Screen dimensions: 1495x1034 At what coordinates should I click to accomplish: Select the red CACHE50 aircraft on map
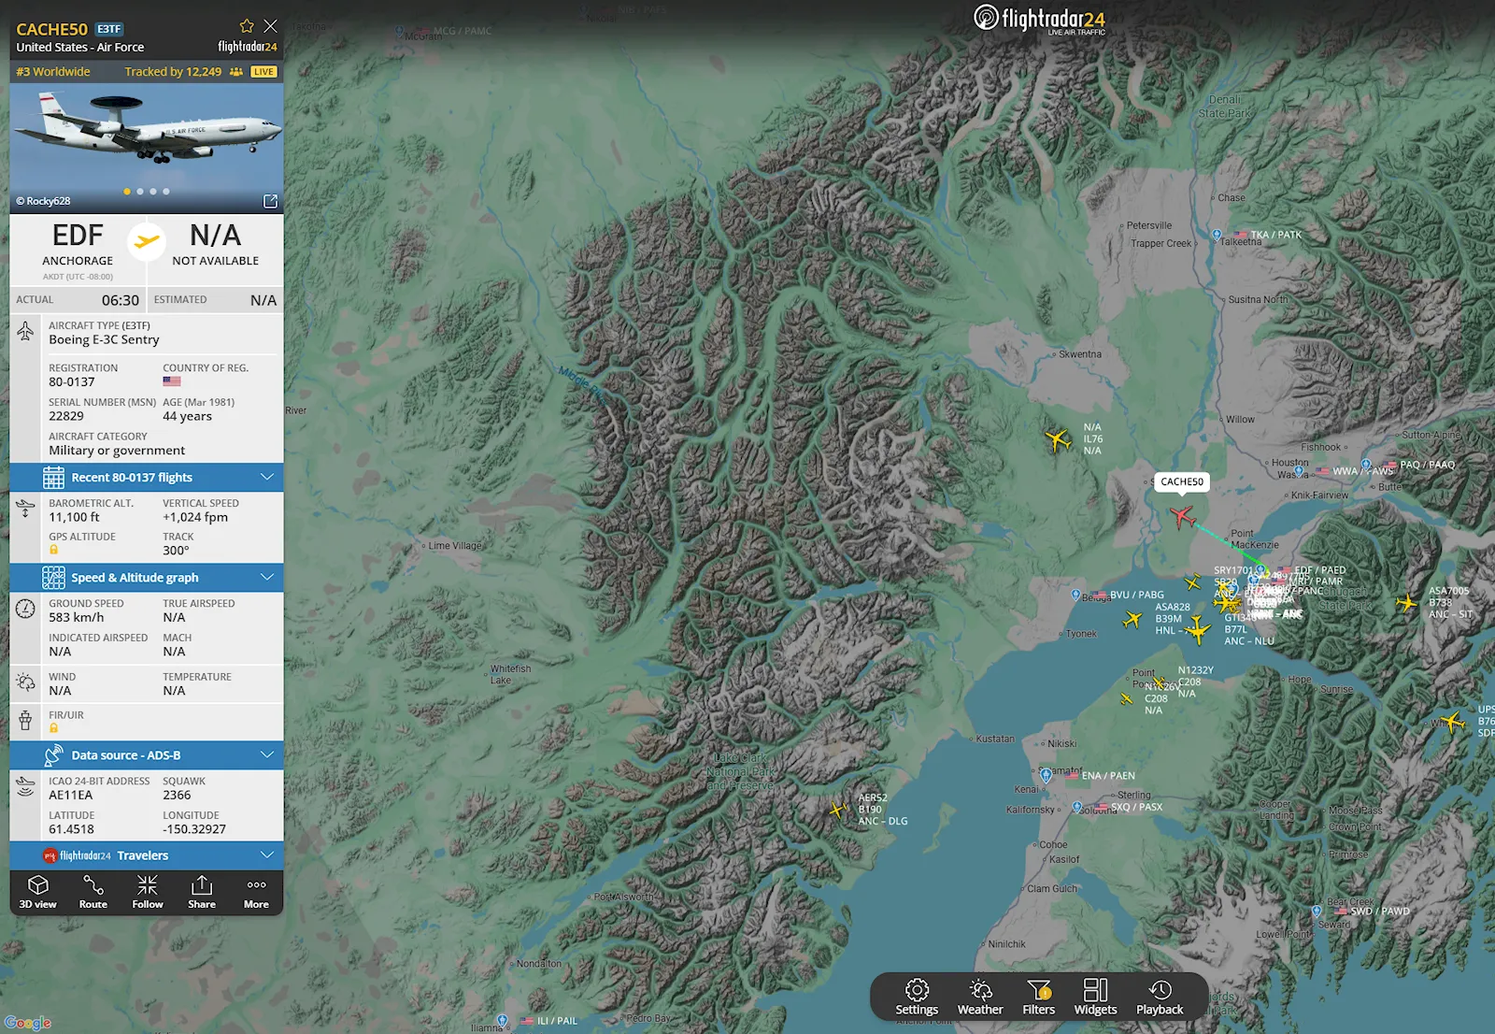tap(1182, 516)
